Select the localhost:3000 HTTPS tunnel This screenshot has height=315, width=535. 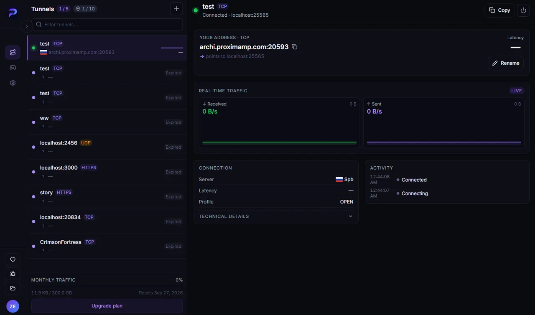tap(107, 172)
